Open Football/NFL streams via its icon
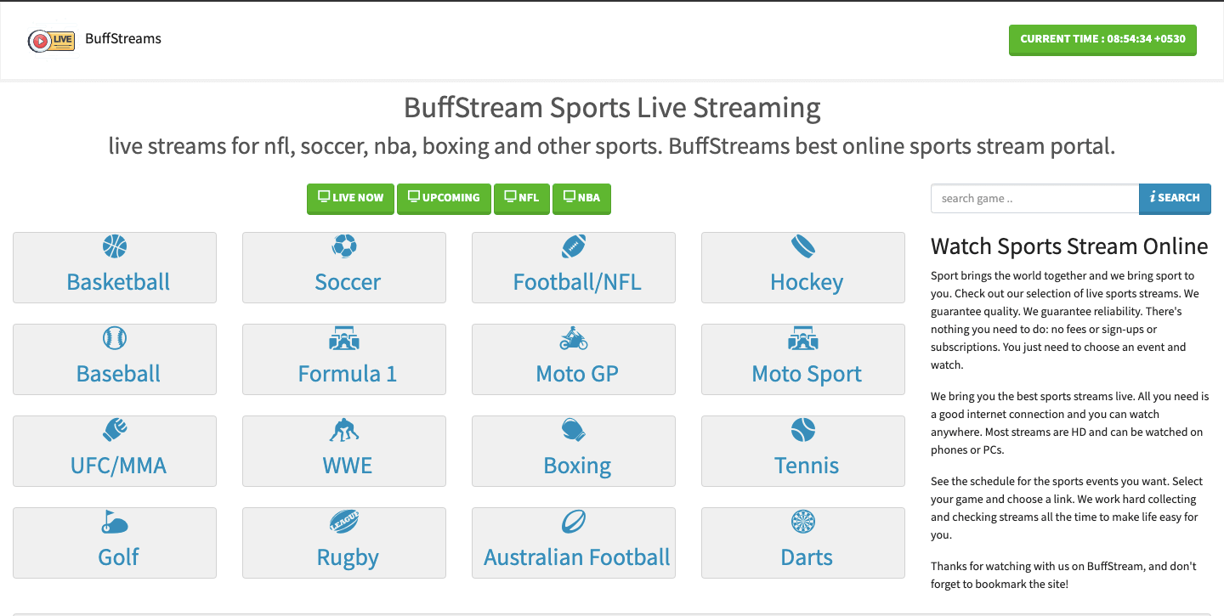The image size is (1224, 616). (x=573, y=246)
